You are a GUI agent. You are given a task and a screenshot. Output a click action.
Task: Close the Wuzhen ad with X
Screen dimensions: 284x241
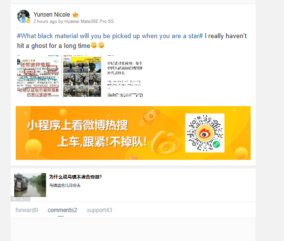pyautogui.click(x=27, y=199)
